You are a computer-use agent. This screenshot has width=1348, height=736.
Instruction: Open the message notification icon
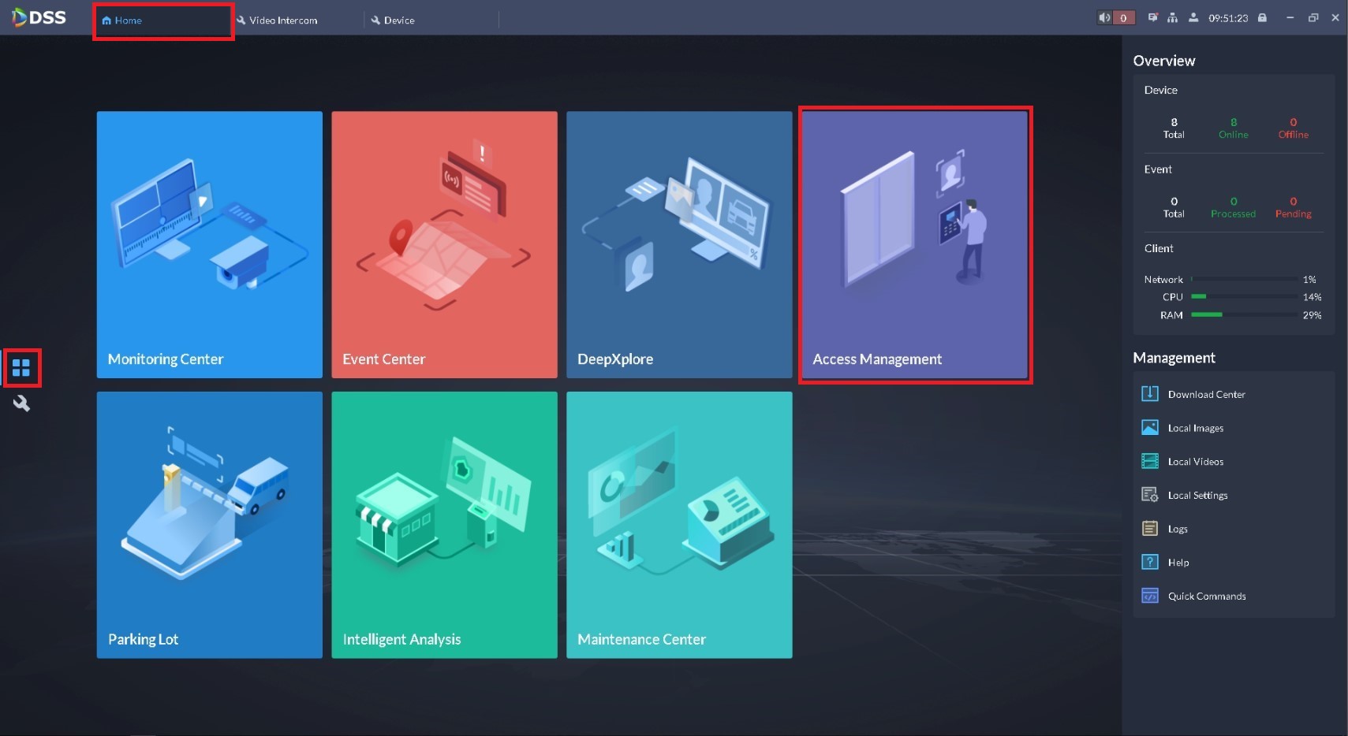pos(1152,17)
